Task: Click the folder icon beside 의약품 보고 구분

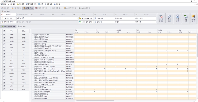Action: click(80, 18)
